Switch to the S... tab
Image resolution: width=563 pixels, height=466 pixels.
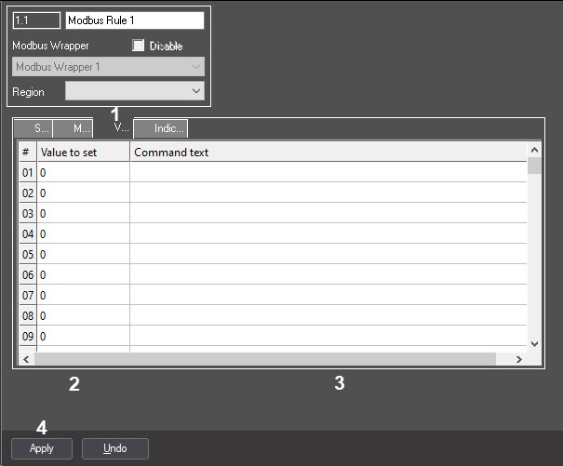[33, 128]
